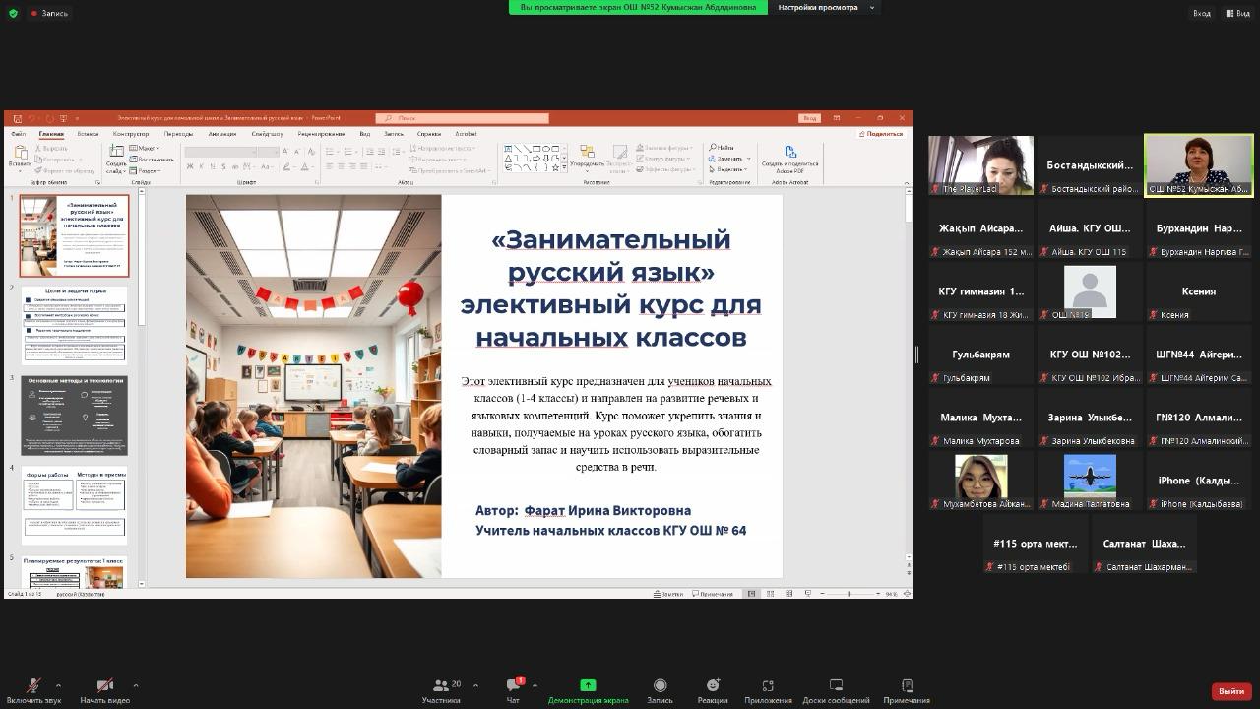Switch to the Рецензирование ribbon tab
This screenshot has height=709, width=1260.
click(x=321, y=134)
